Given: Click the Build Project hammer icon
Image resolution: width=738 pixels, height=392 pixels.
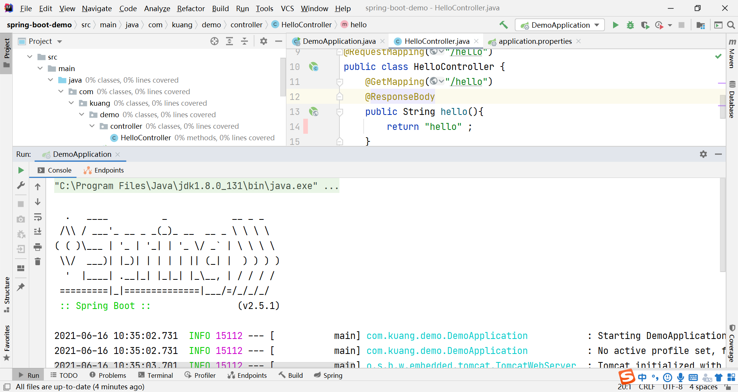Looking at the screenshot, I should pos(504,25).
